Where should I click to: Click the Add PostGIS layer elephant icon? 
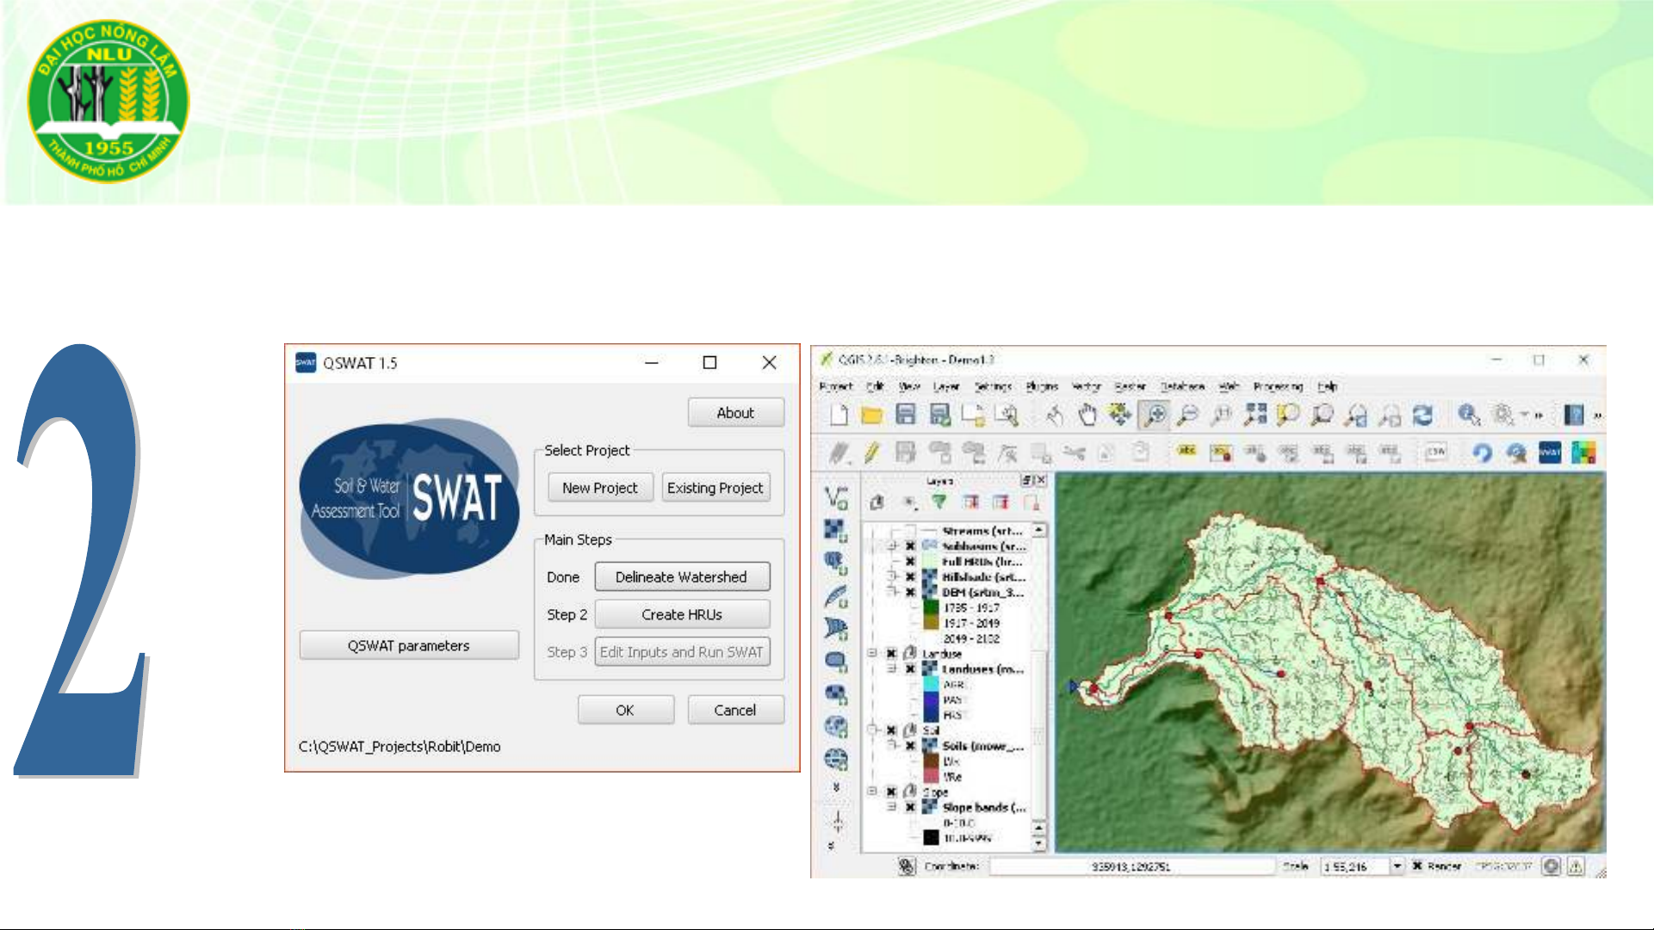click(x=835, y=563)
